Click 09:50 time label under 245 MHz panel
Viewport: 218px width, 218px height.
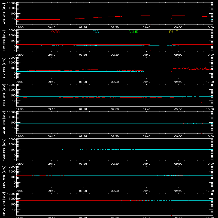[178, 28]
